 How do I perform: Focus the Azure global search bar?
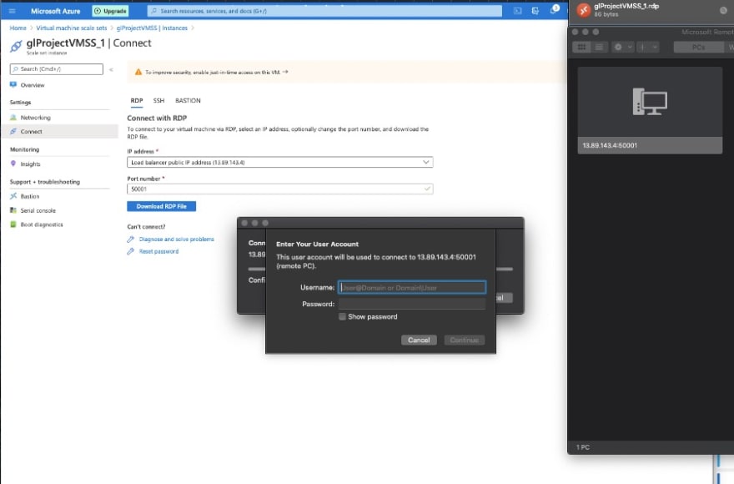pyautogui.click(x=324, y=11)
